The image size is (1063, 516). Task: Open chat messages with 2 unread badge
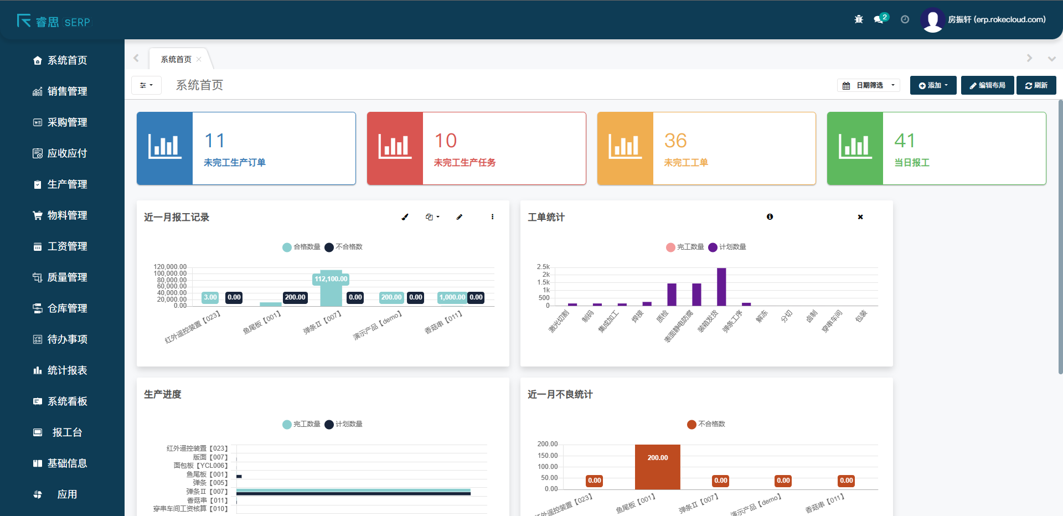pos(879,19)
